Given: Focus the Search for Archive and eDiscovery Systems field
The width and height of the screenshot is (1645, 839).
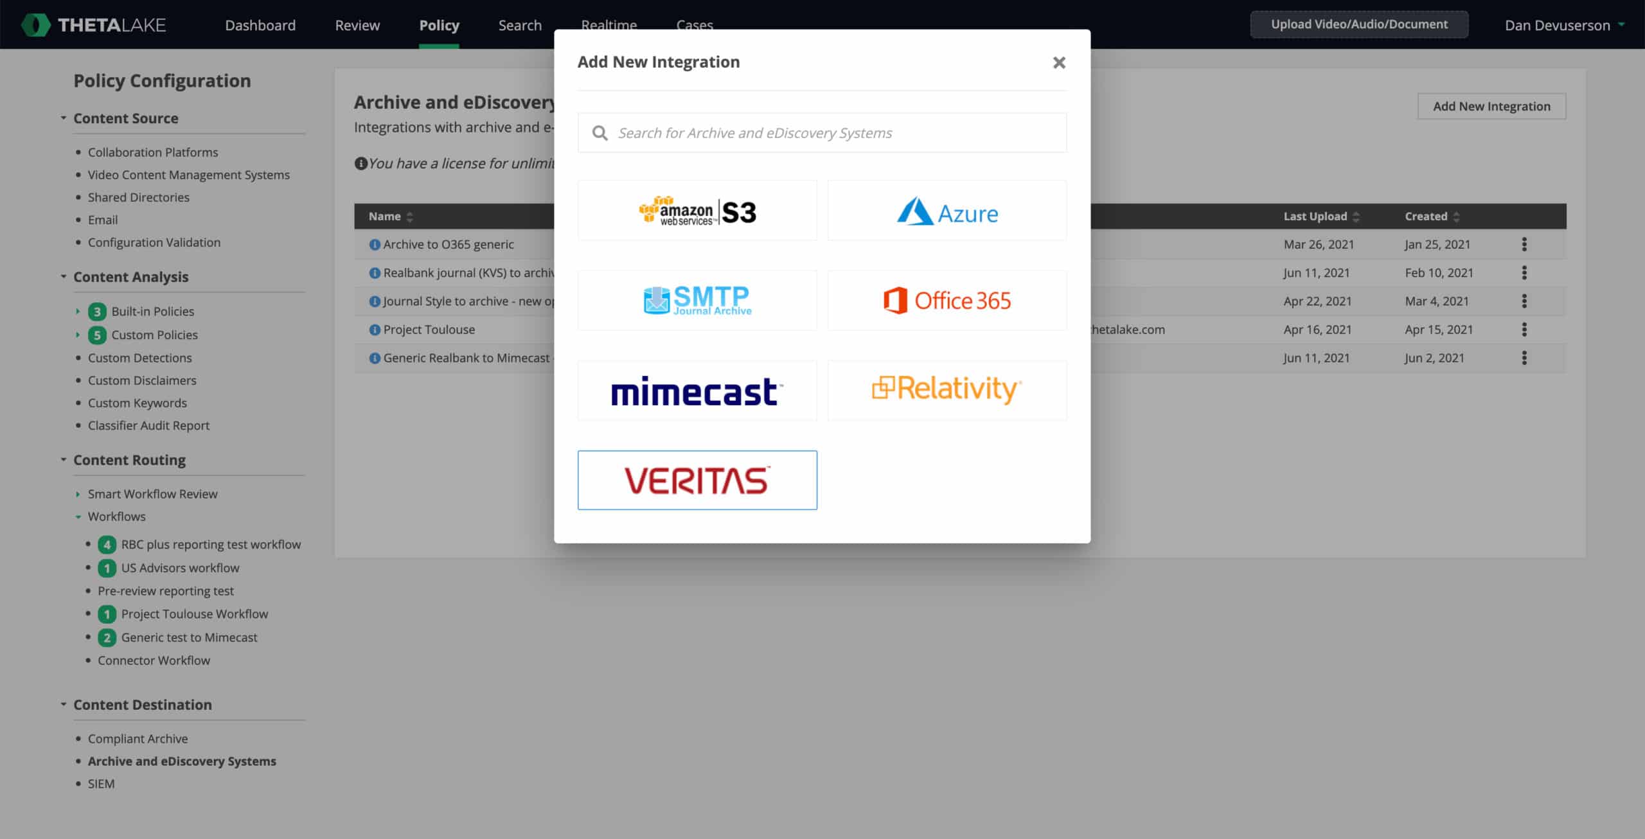Looking at the screenshot, I should pos(822,133).
